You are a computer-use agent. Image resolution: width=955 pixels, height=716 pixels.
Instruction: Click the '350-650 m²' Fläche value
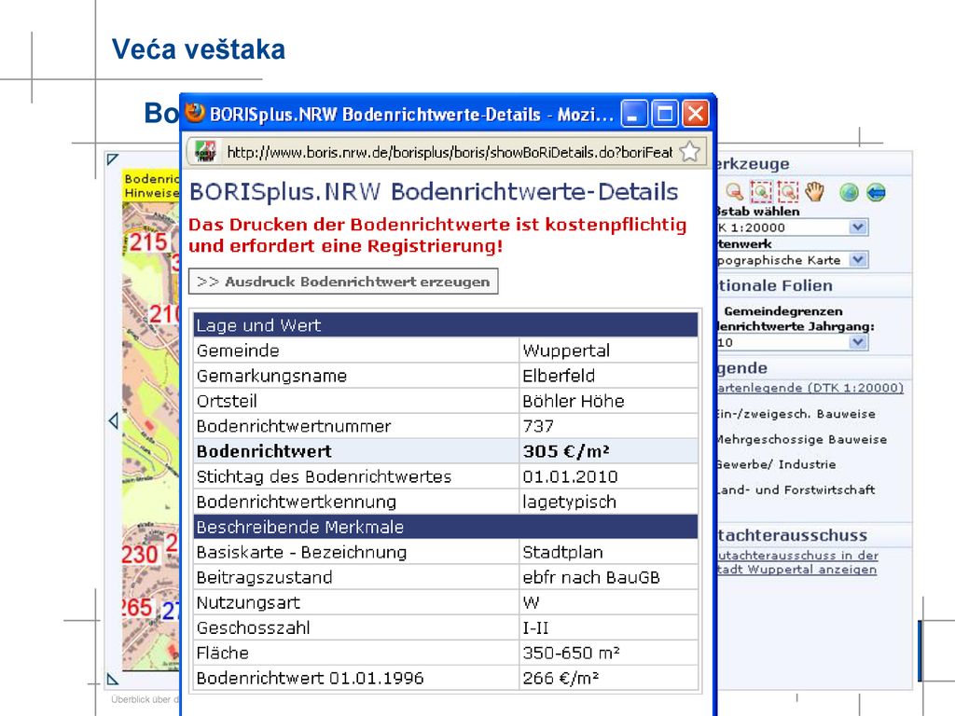click(608, 653)
